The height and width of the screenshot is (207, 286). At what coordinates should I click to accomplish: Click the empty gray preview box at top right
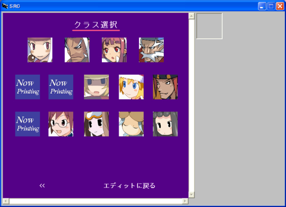209,26
